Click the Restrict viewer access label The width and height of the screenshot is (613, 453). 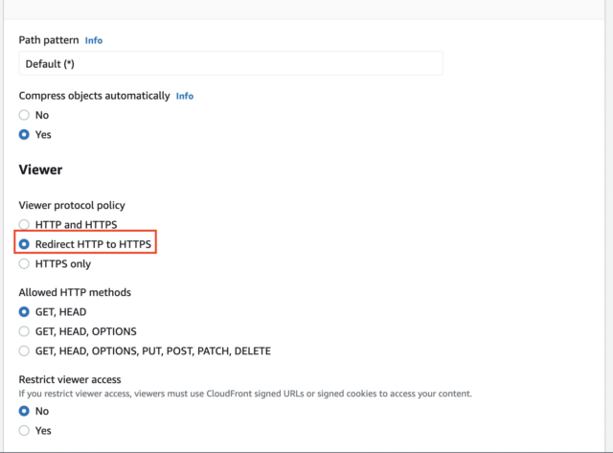point(70,379)
